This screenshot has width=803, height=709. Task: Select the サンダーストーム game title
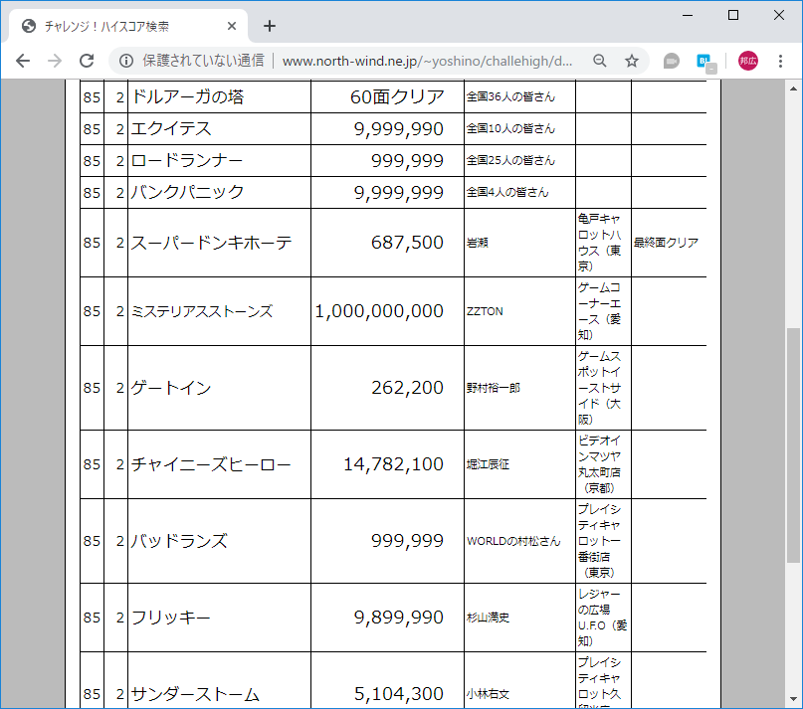[x=195, y=694]
